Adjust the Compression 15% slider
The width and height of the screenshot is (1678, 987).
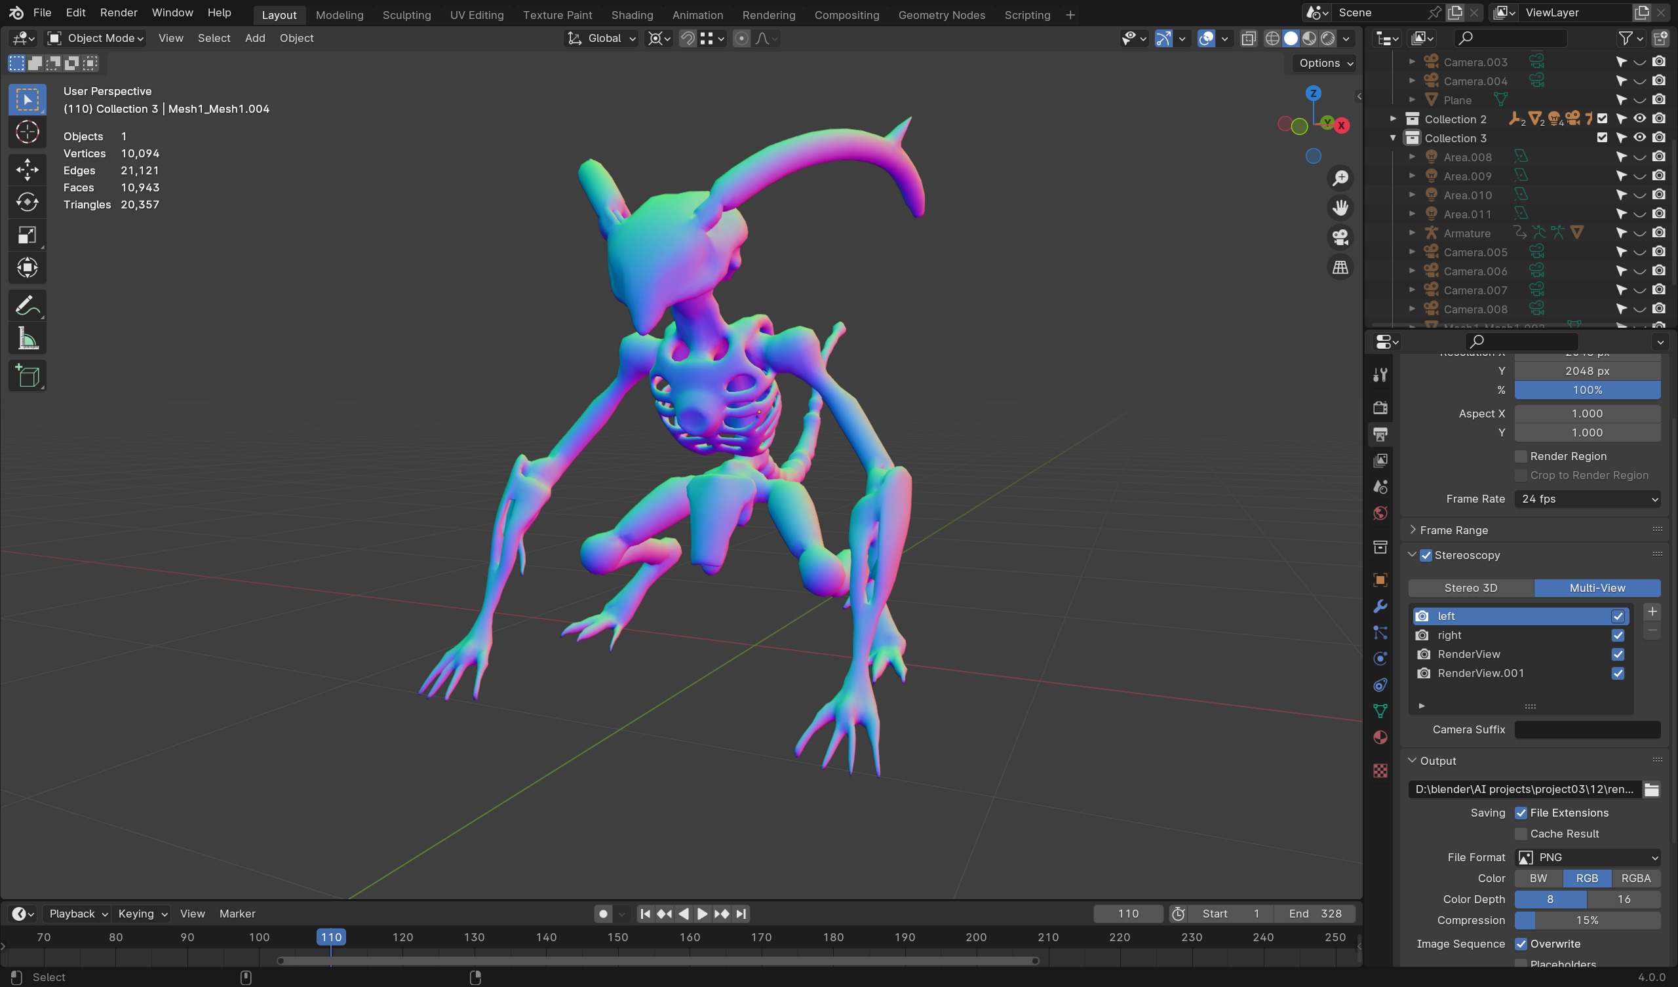click(x=1588, y=920)
